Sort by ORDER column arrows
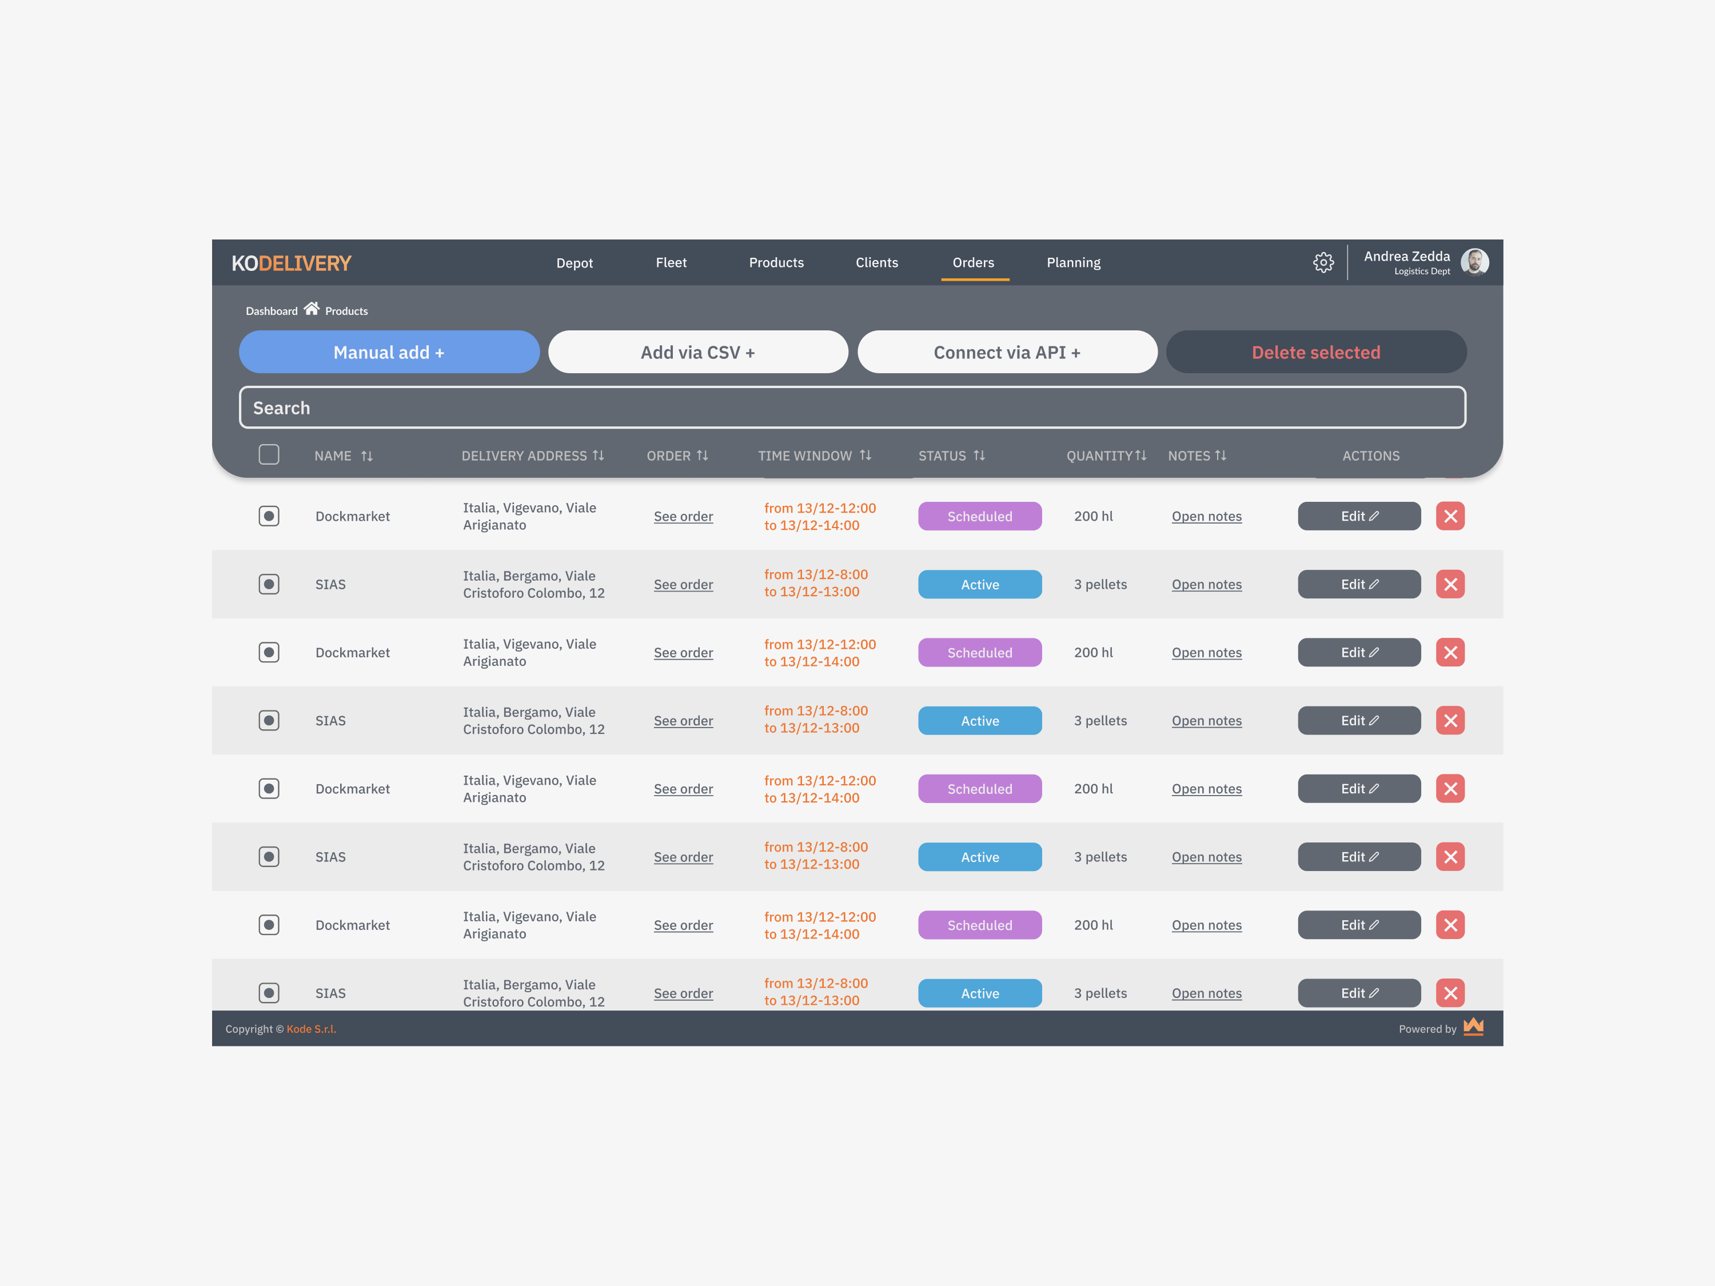Screen dimensions: 1715x1286 pyautogui.click(x=701, y=456)
